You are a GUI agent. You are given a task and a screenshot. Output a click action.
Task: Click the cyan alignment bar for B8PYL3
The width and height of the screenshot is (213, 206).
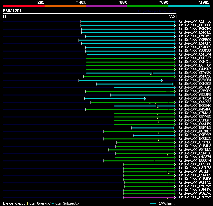152,128
